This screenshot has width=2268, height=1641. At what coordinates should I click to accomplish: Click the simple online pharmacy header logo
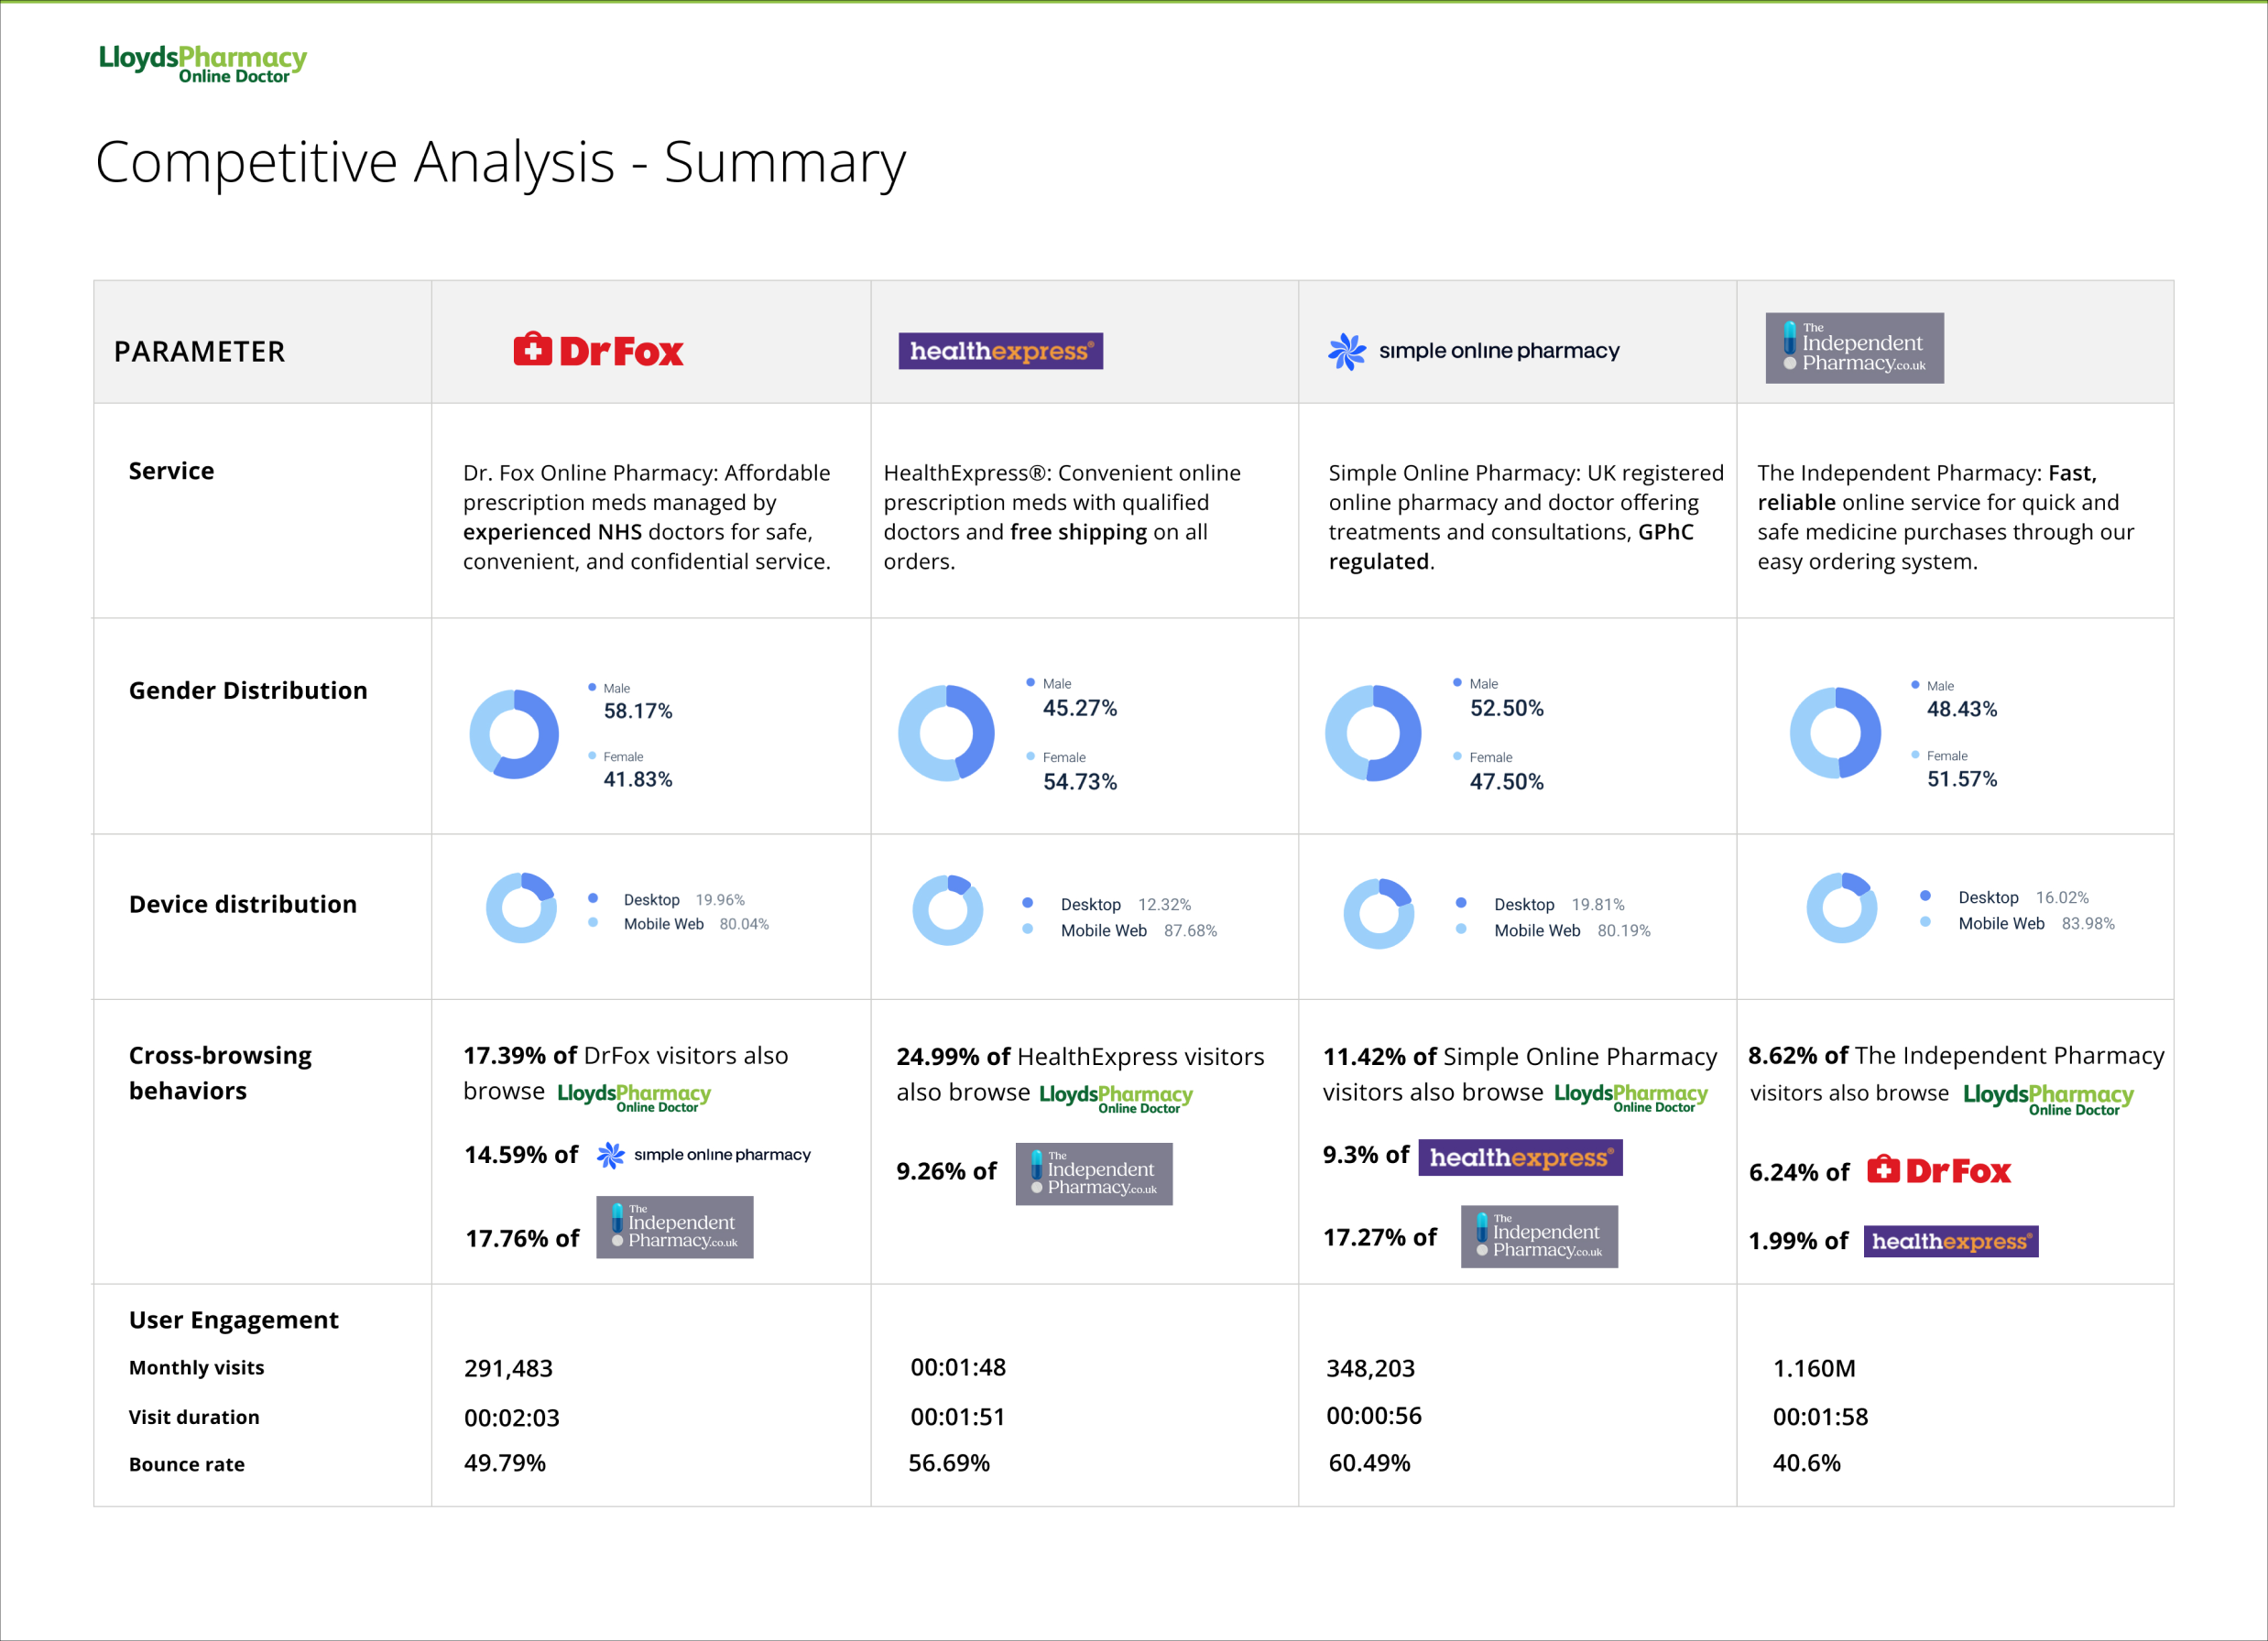[x=1473, y=351]
